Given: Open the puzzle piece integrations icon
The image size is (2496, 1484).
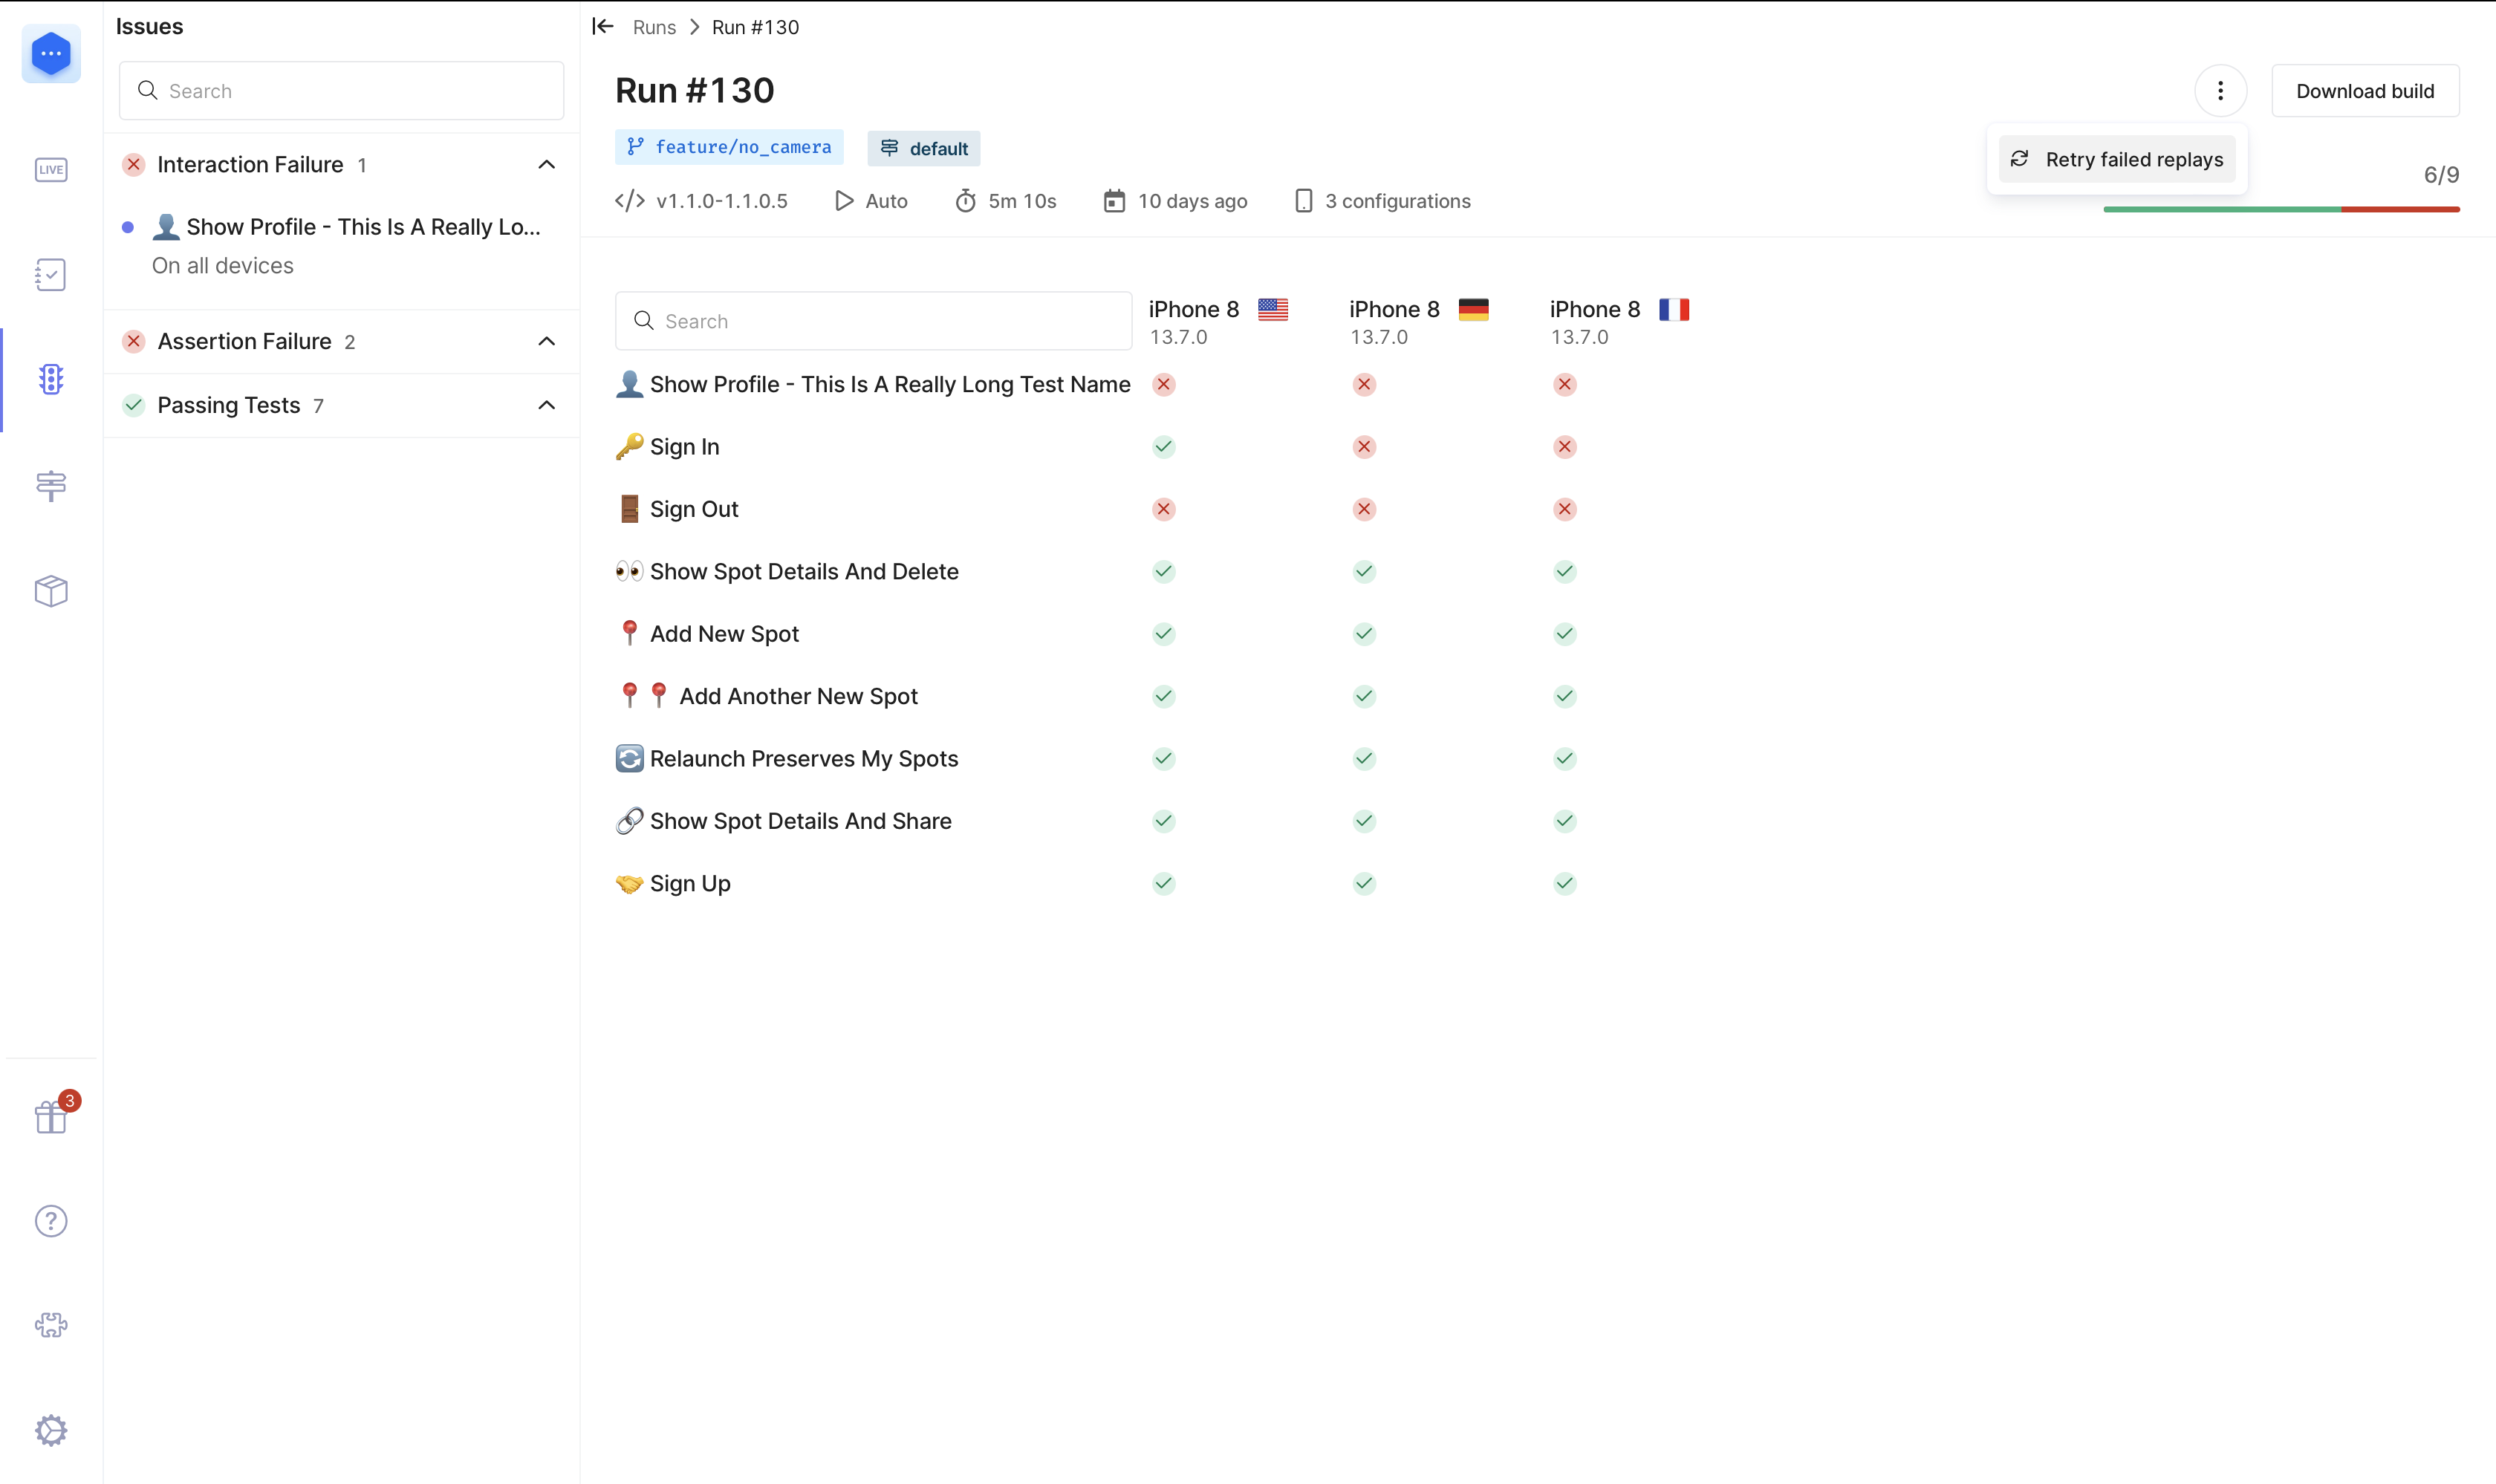Looking at the screenshot, I should tap(51, 1326).
